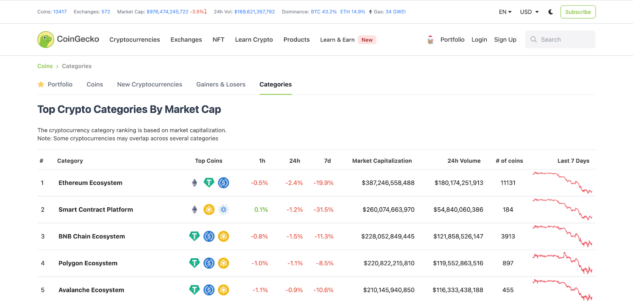Click the Coins breadcrumb link
This screenshot has width=633, height=303.
click(45, 66)
